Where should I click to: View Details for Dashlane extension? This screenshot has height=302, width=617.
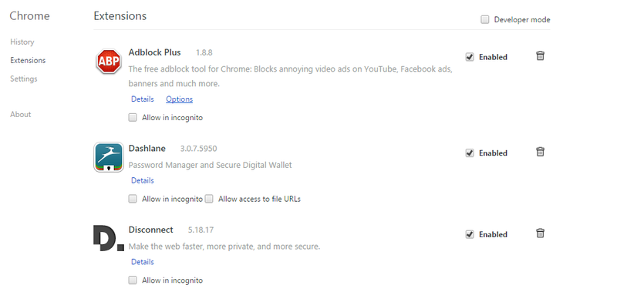143,180
